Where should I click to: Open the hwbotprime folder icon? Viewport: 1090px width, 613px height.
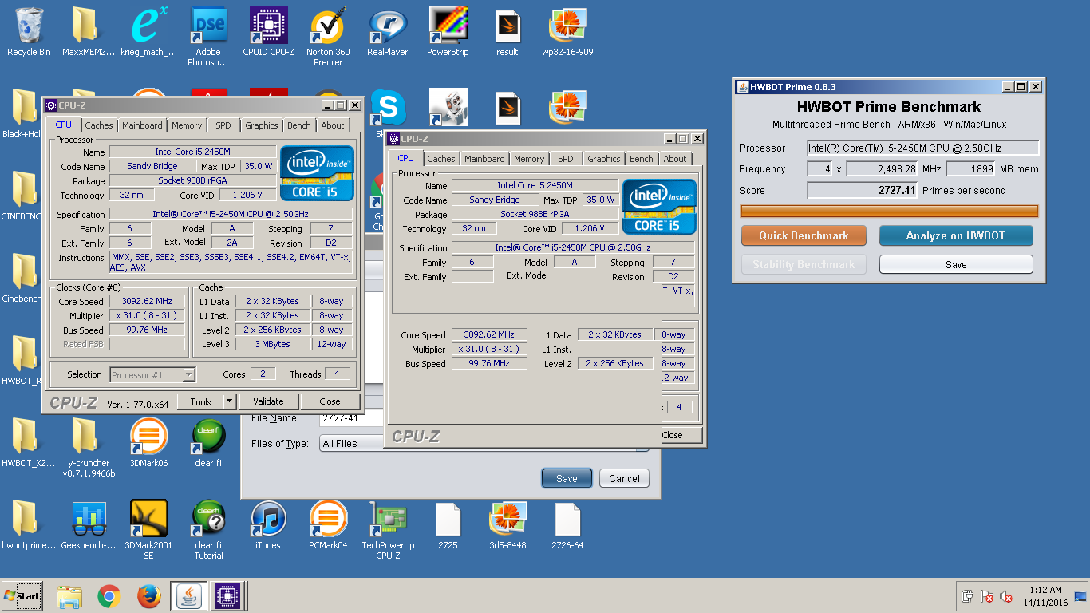click(29, 525)
